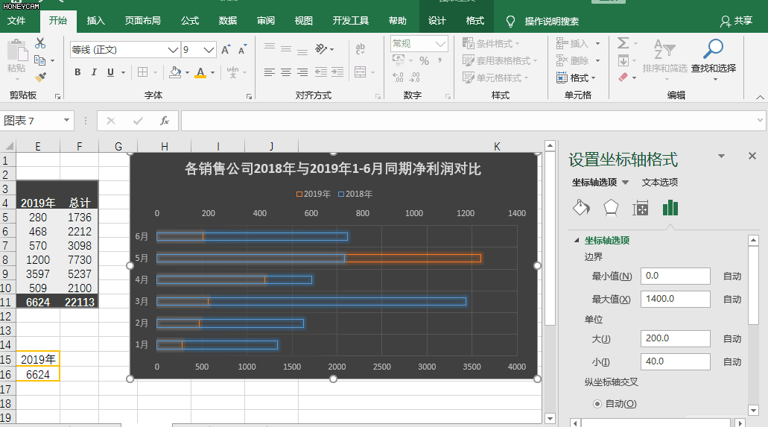Open task pane options dropdown arrow

click(721, 156)
